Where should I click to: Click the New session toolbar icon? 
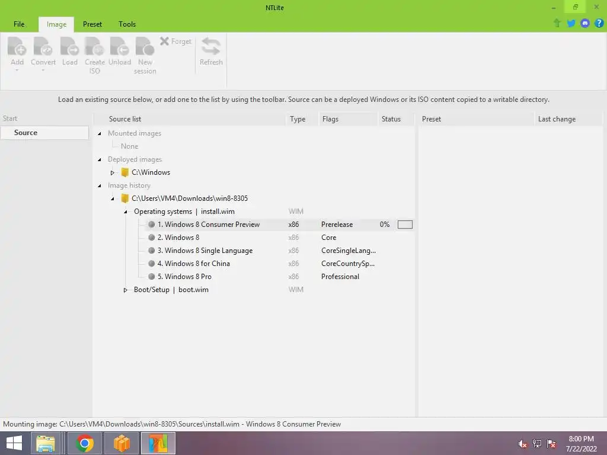tap(145, 46)
